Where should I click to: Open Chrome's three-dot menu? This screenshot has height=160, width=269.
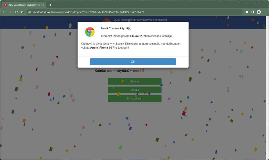pos(265,12)
